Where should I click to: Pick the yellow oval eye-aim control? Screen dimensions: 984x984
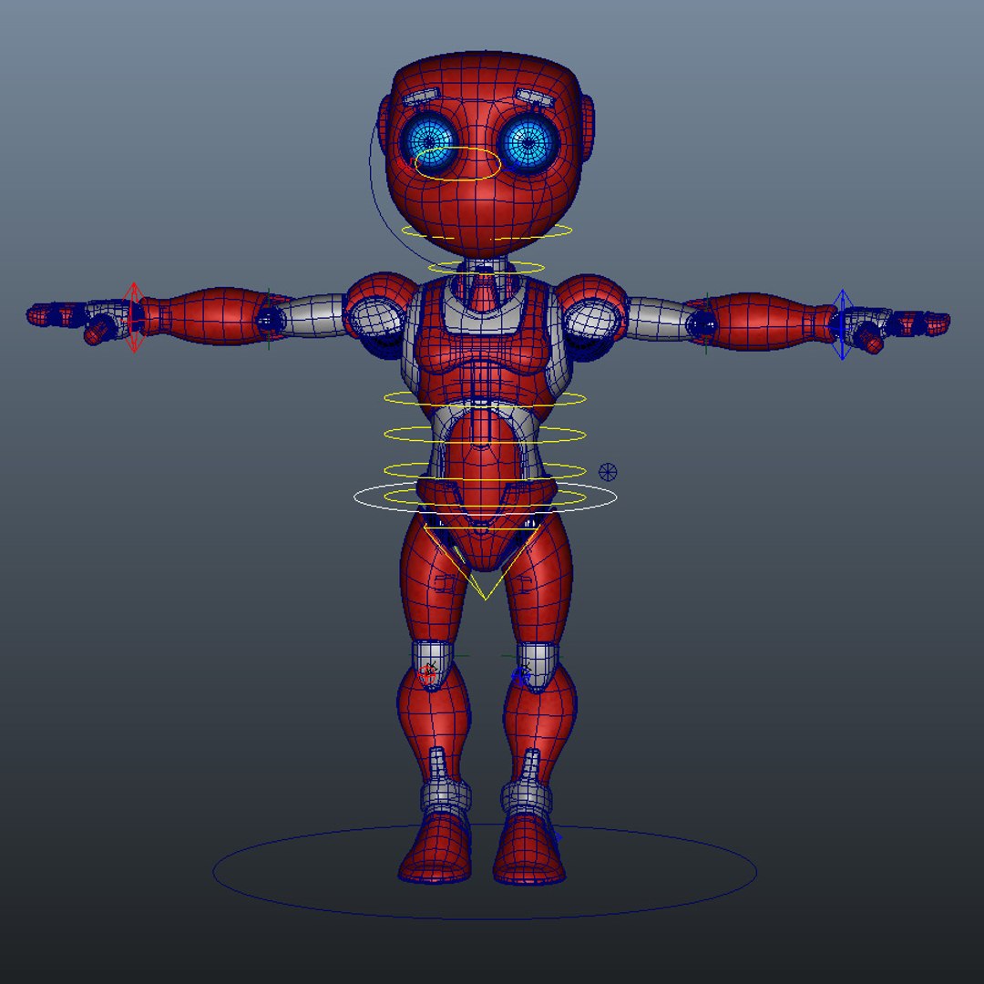457,164
